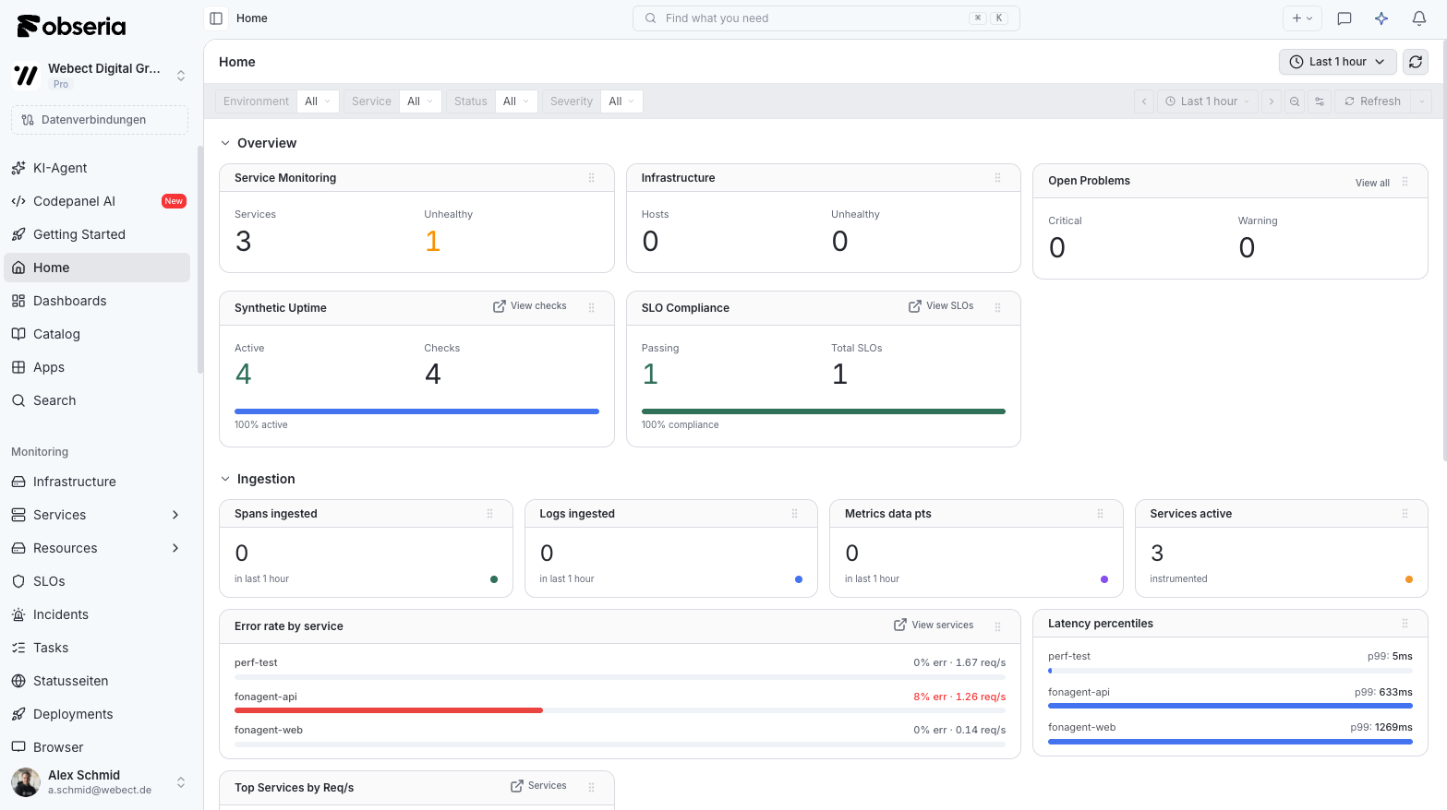1447x810 pixels.
Task: Open the notifications bell
Action: (x=1419, y=18)
